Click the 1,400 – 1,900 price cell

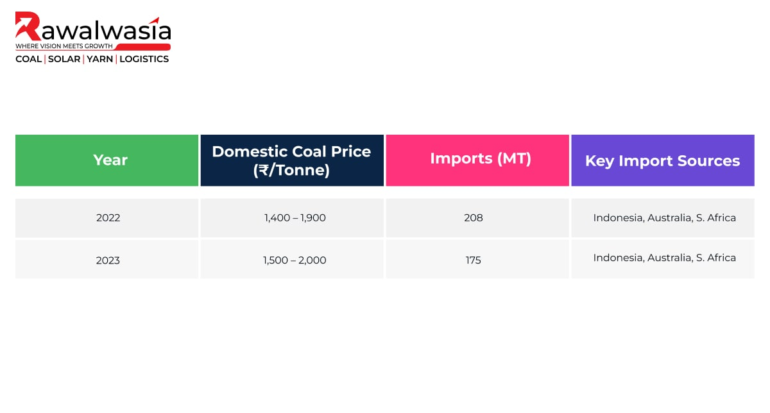click(292, 218)
